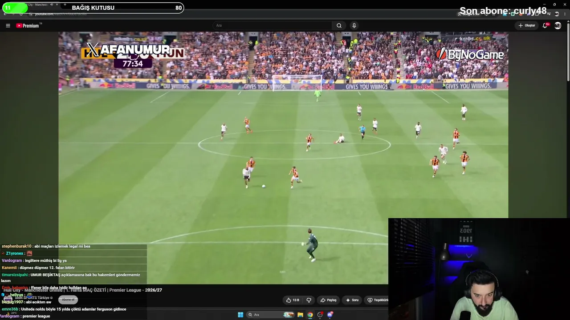Screen dimensions: 570x320
Task: Click the video title Hull City - Manchester United
Action: coord(83,290)
